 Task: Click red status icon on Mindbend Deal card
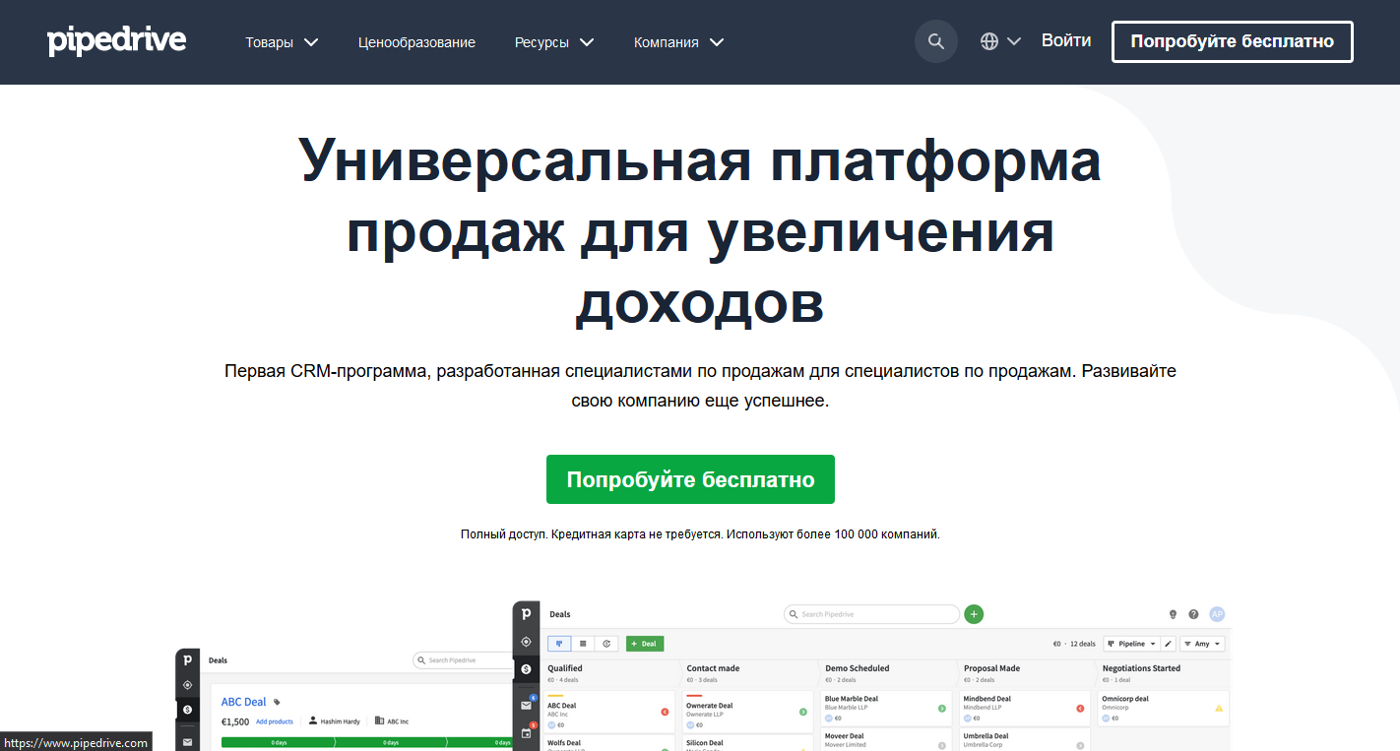(x=1081, y=709)
